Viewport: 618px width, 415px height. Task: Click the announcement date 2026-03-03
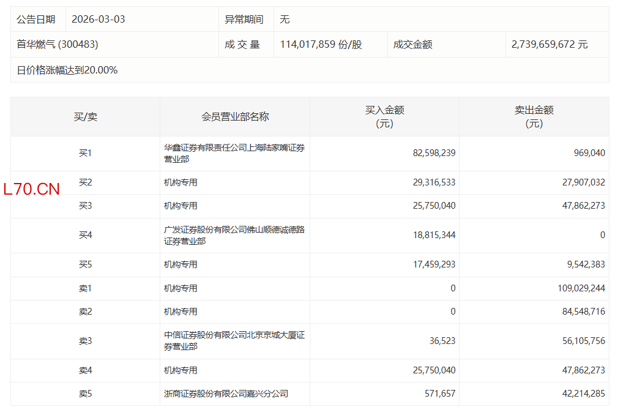click(98, 19)
